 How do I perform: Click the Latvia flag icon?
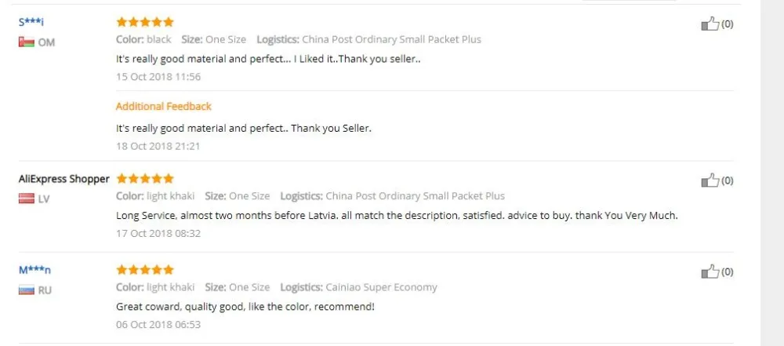coord(26,198)
